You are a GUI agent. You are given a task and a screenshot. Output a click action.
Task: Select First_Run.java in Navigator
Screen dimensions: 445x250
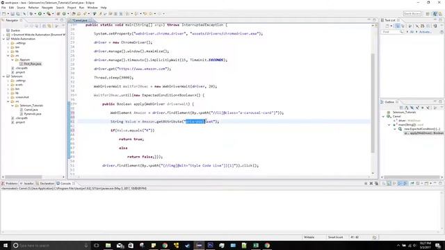pos(33,64)
